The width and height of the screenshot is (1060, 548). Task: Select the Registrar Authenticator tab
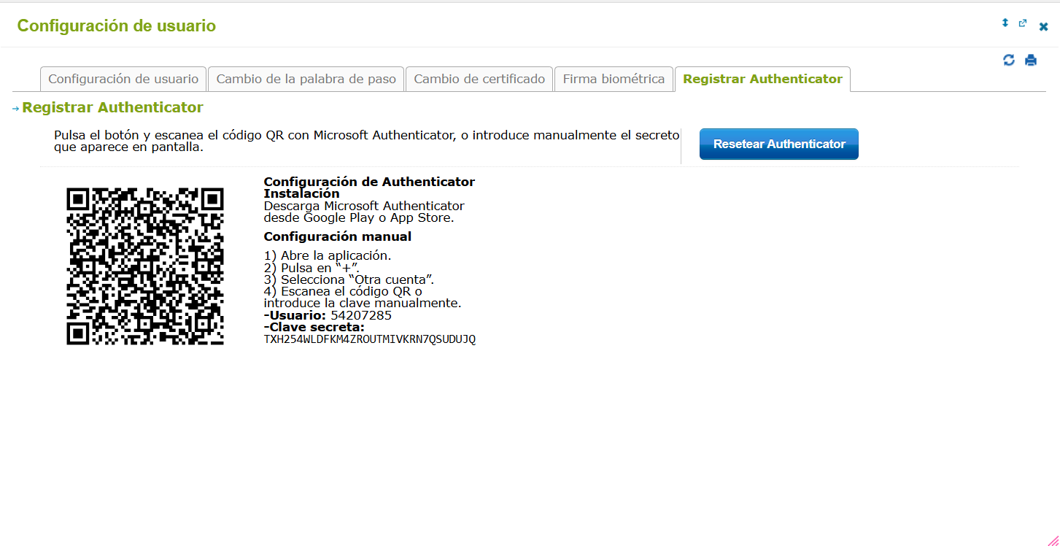[762, 79]
